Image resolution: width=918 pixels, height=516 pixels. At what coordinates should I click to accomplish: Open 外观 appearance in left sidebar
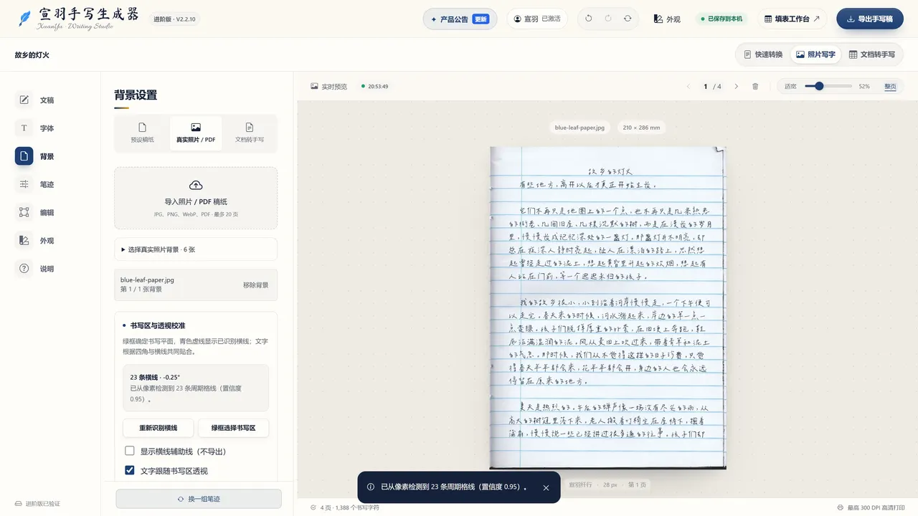pyautogui.click(x=36, y=241)
